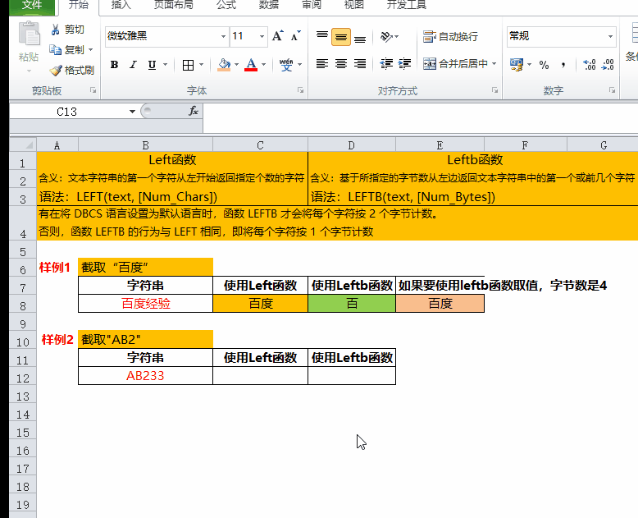The width and height of the screenshot is (638, 518).
Task: Apply cell borders icon
Action: point(188,65)
